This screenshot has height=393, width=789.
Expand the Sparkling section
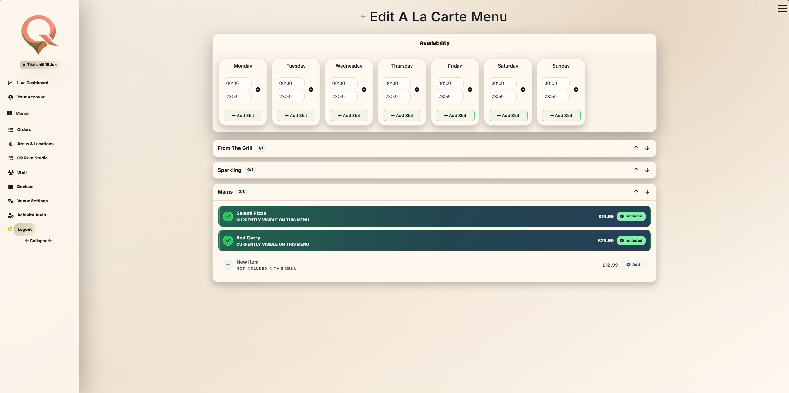pyautogui.click(x=434, y=170)
